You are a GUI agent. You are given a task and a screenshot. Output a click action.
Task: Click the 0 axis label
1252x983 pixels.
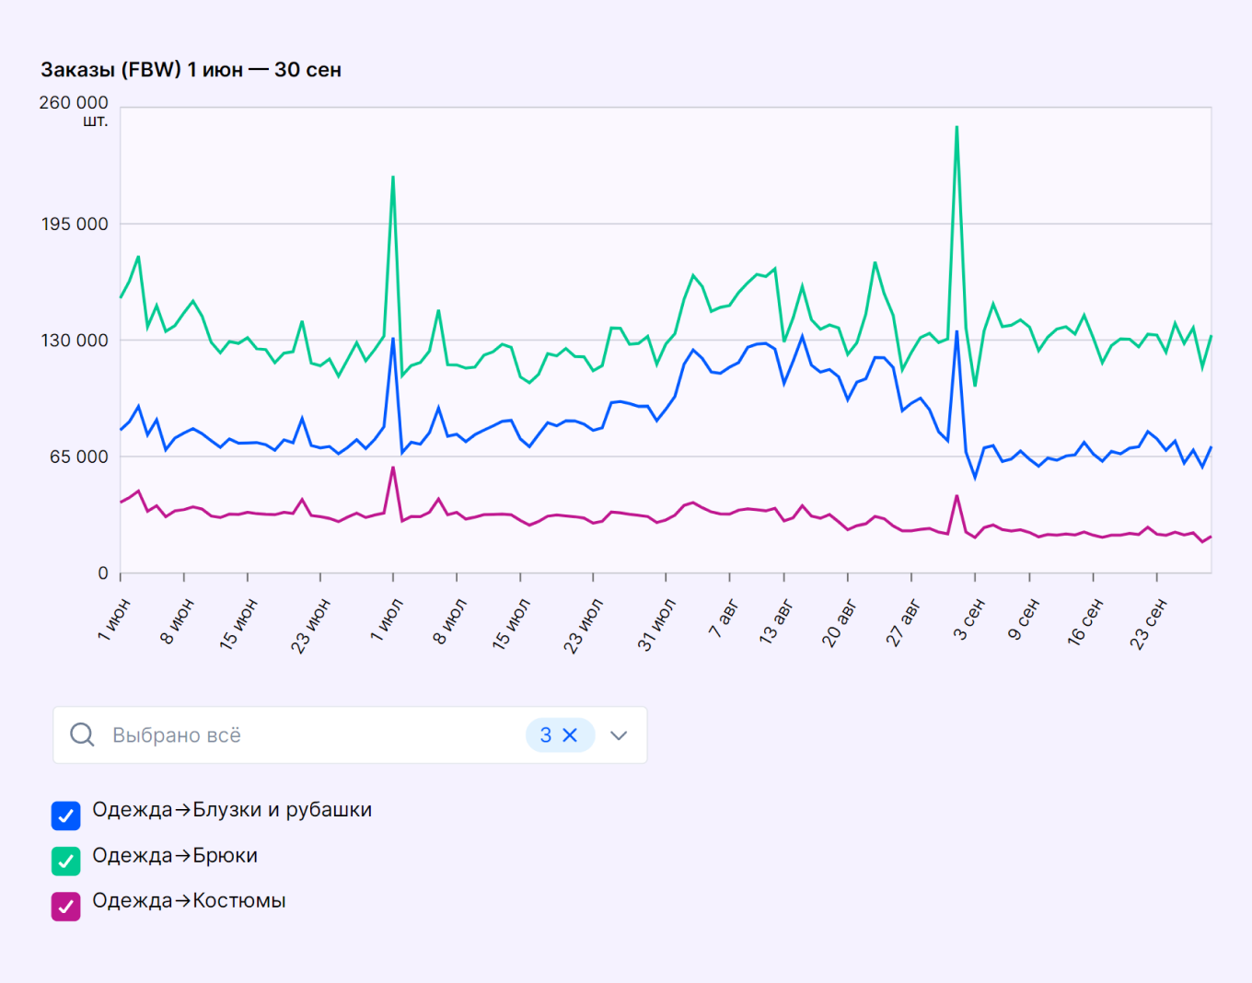coord(103,573)
